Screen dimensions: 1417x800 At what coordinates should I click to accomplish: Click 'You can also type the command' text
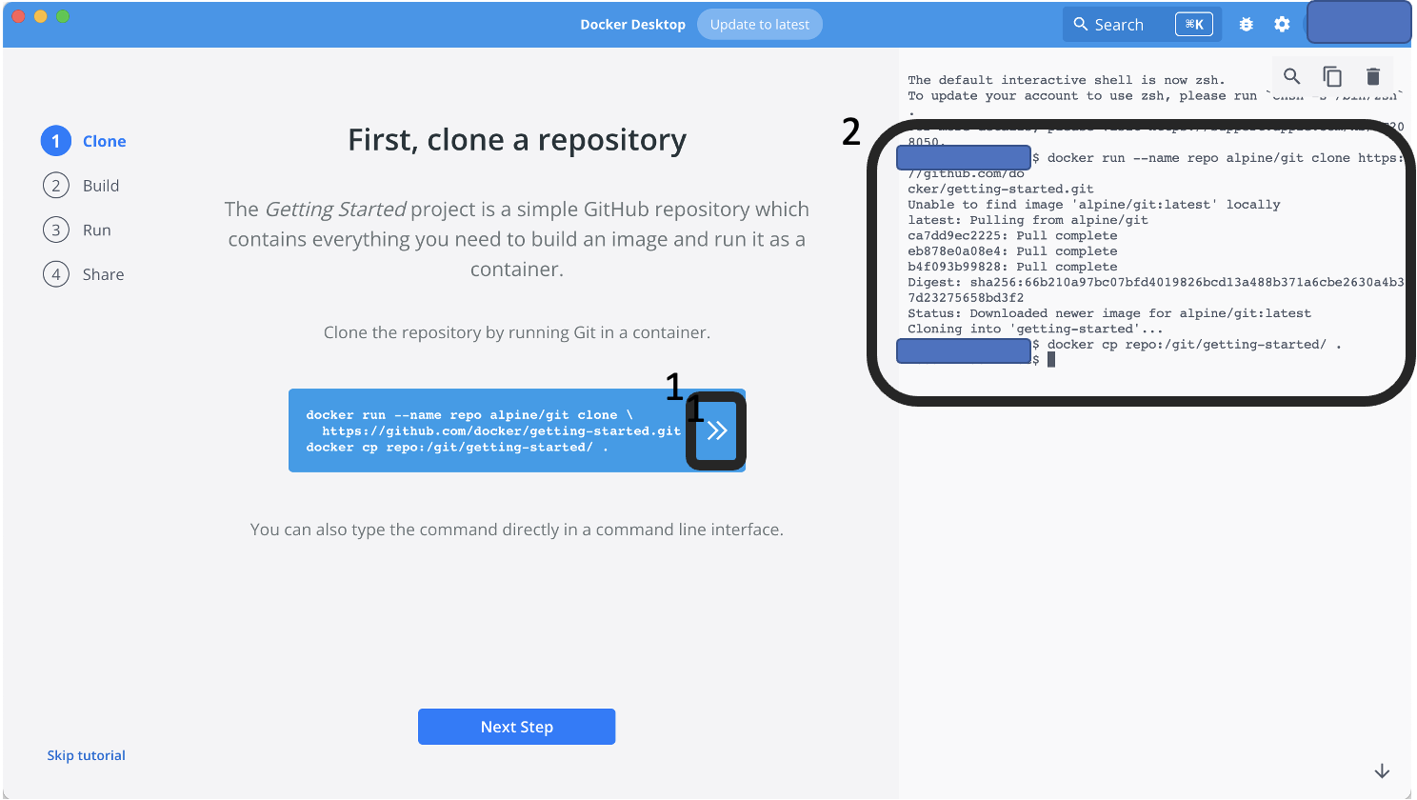[517, 530]
